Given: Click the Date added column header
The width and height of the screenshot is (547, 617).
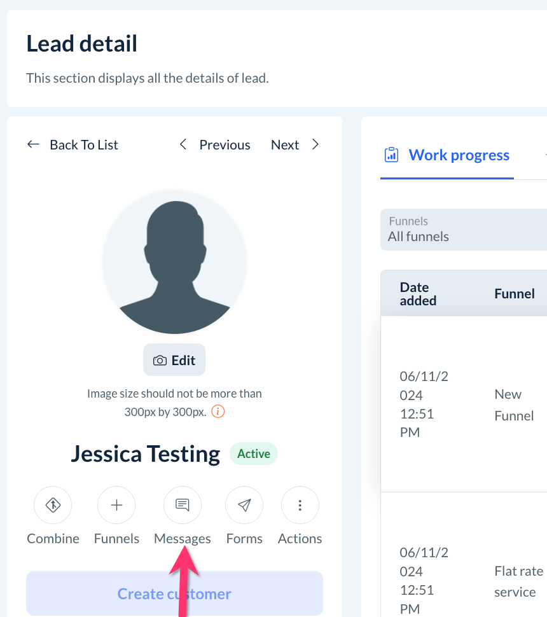Looking at the screenshot, I should coord(418,294).
